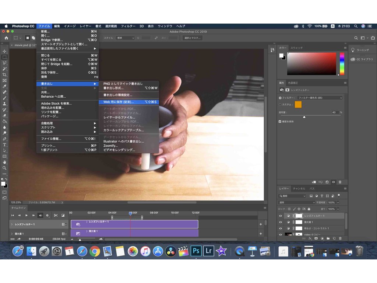
Task: Click the 適用量 density slider handle
Action: click(304, 117)
